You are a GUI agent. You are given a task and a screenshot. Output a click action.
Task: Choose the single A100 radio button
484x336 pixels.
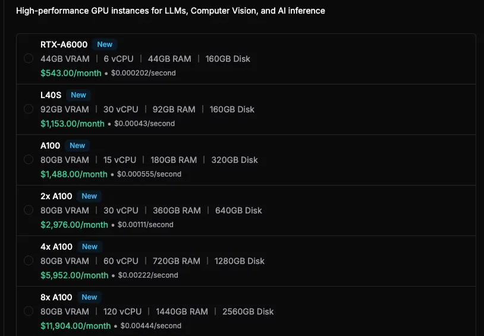click(29, 159)
